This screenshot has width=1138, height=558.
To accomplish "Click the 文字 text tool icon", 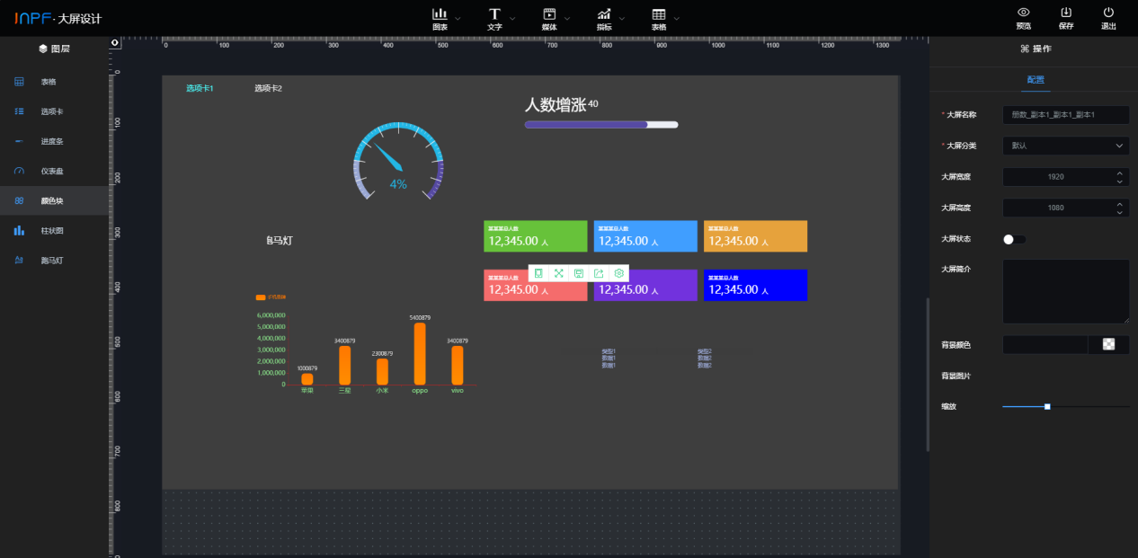I will tap(494, 14).
